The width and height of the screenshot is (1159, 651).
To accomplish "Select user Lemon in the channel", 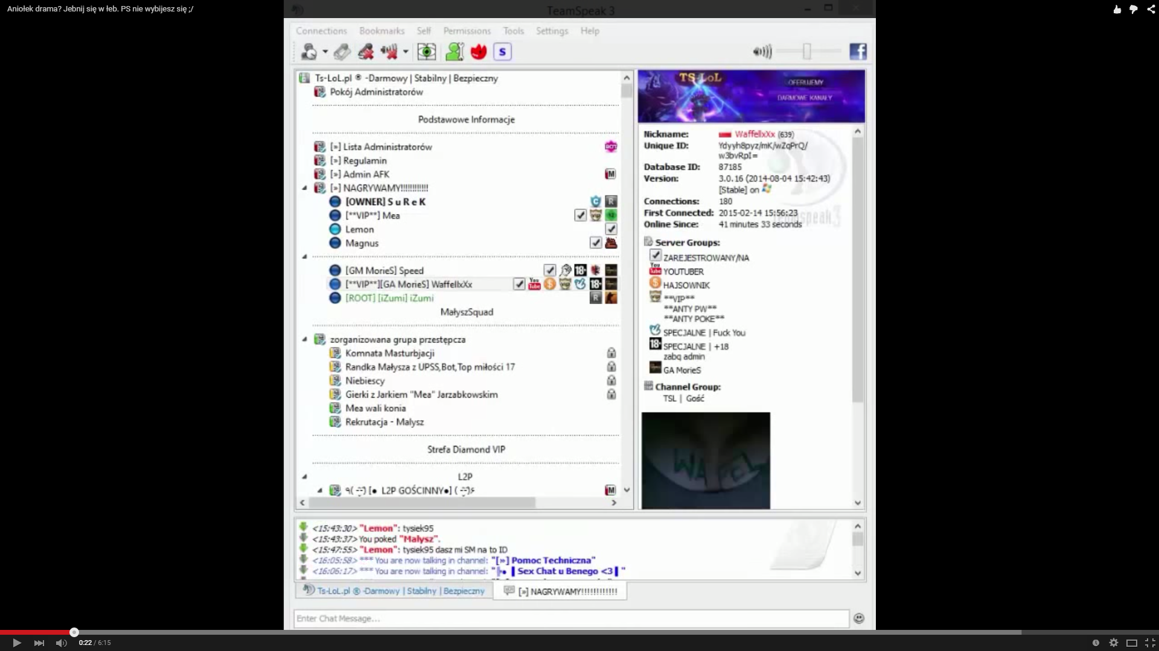I will coord(359,230).
